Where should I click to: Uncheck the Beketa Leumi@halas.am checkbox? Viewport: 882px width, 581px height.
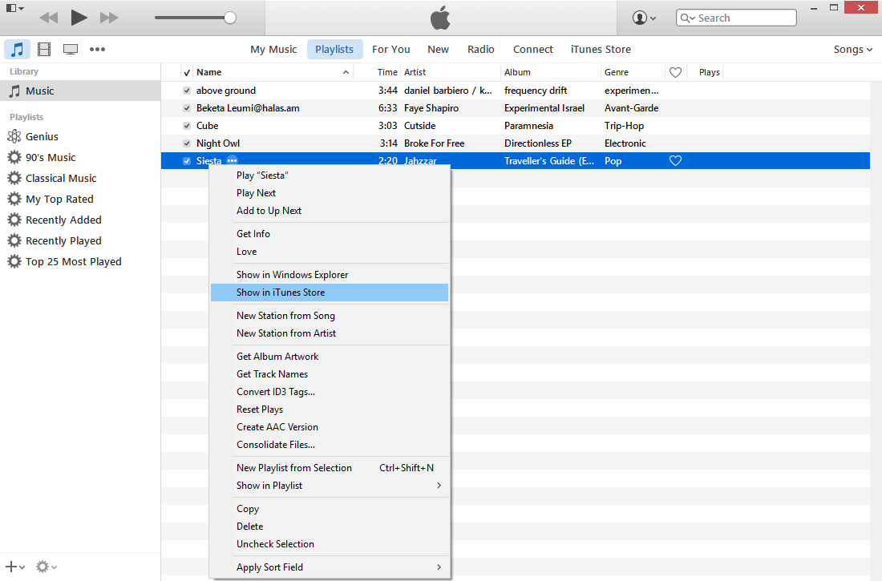[187, 108]
